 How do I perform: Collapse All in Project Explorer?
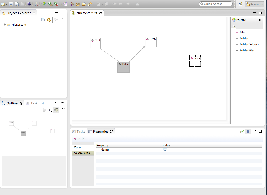point(43,20)
